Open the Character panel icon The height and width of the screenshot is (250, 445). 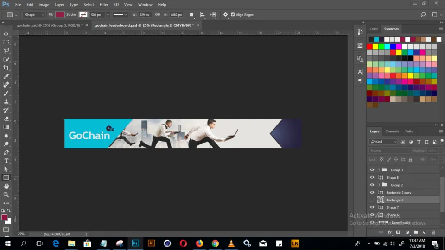(x=360, y=72)
